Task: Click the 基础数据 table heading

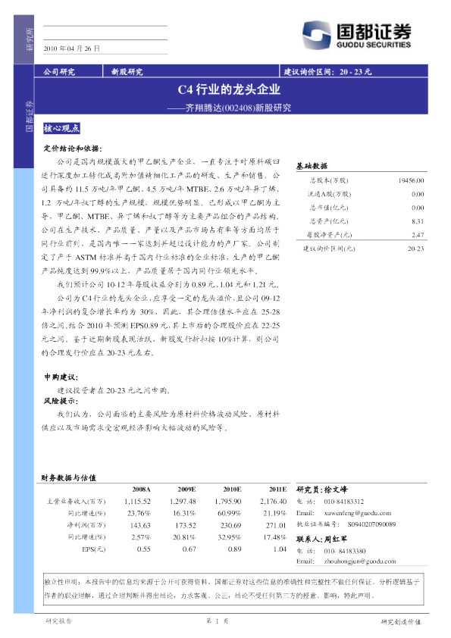Action: click(x=312, y=166)
